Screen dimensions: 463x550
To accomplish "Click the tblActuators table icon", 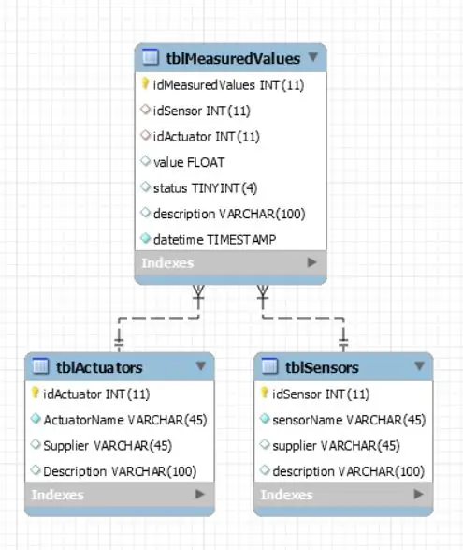I will [x=40, y=366].
